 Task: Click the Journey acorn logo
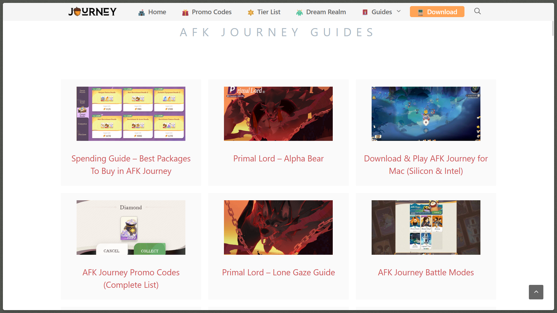pyautogui.click(x=92, y=12)
